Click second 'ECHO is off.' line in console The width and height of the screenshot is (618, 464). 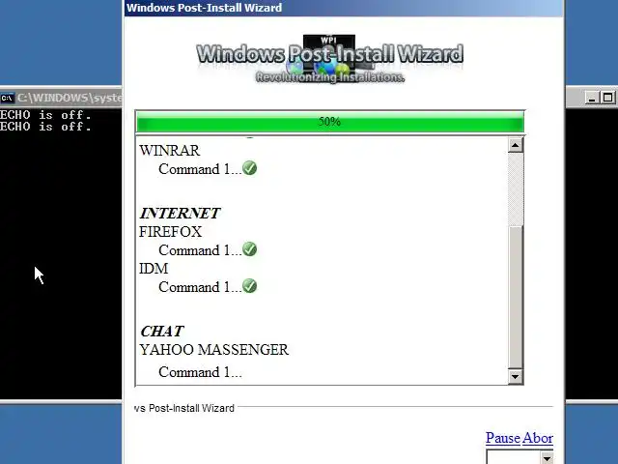tap(45, 127)
